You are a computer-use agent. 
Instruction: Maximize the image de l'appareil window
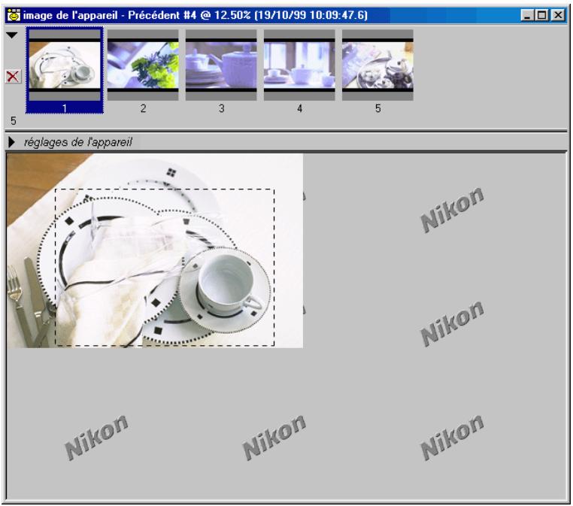[542, 15]
